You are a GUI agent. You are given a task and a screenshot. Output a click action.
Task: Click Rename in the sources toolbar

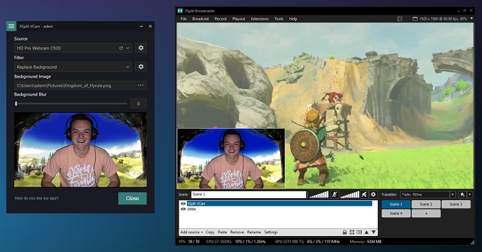click(254, 232)
